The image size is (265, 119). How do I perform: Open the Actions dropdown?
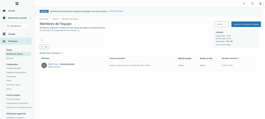[x=222, y=24]
